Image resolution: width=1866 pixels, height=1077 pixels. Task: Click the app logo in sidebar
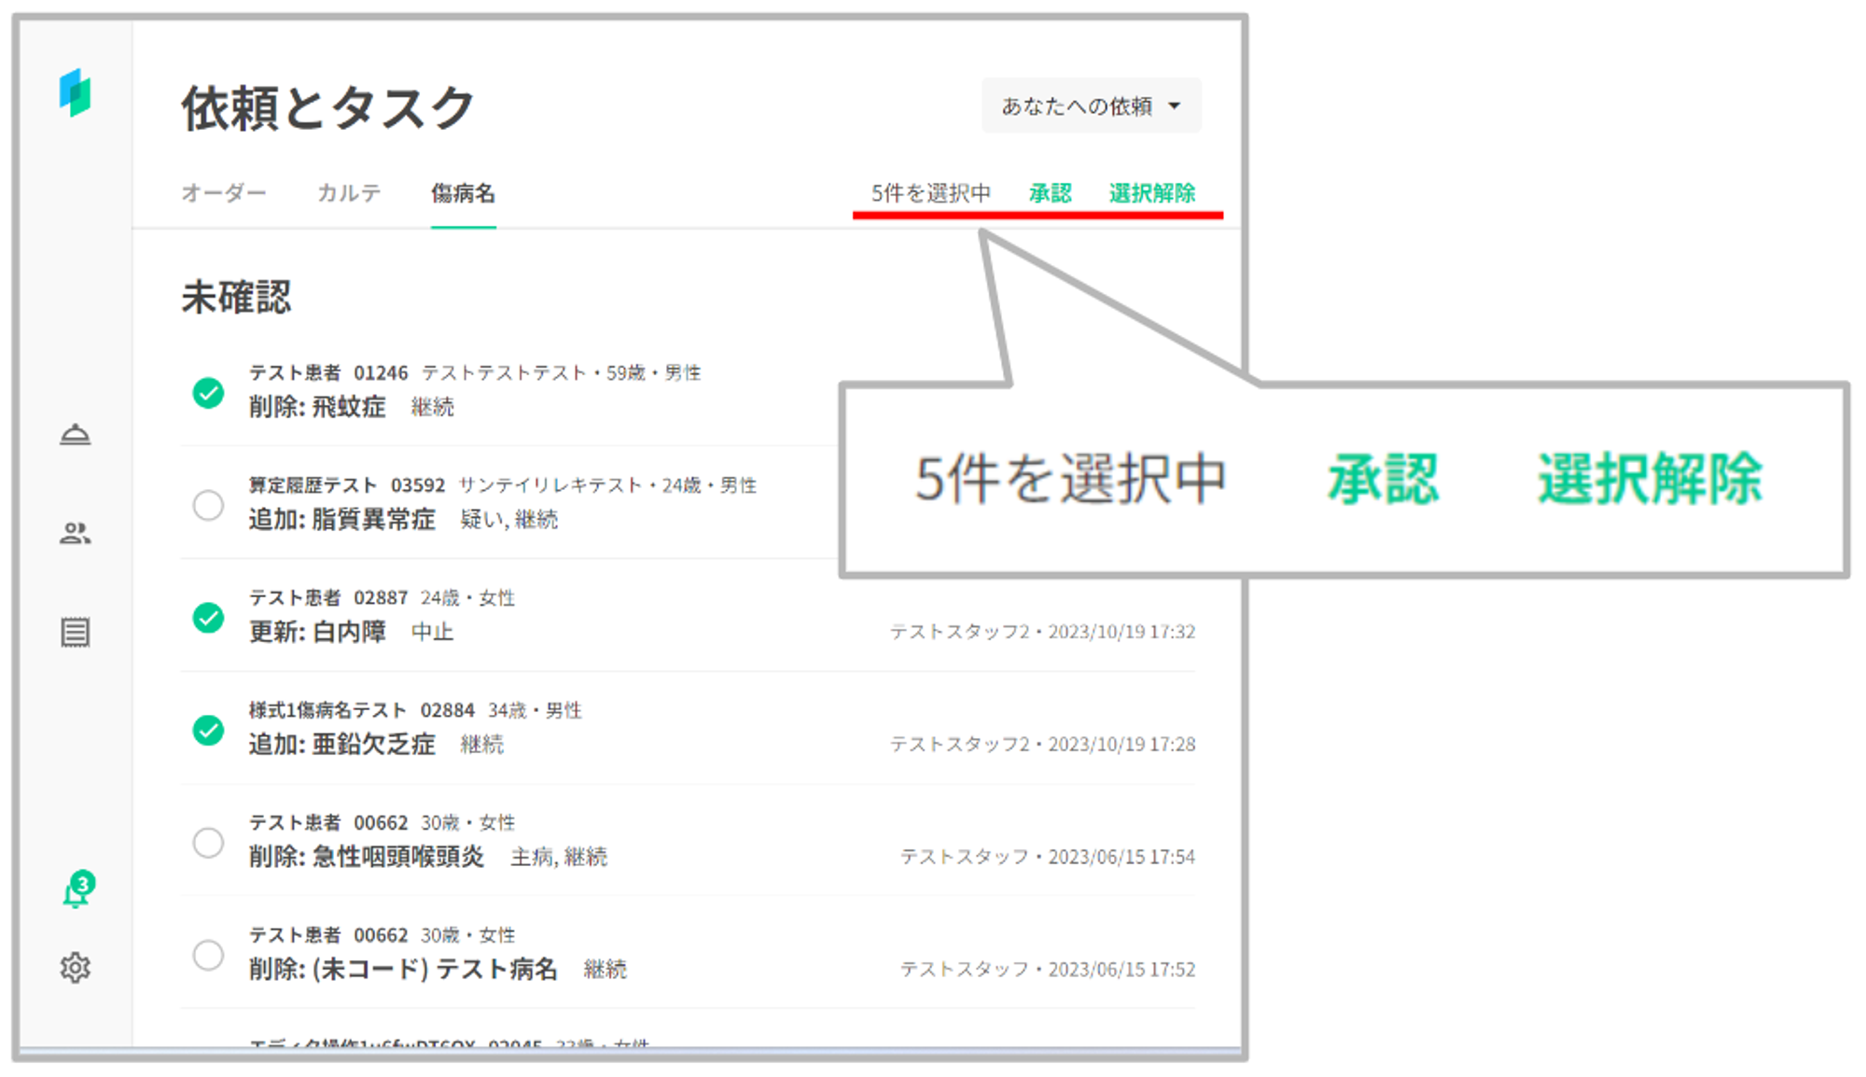pyautogui.click(x=75, y=93)
